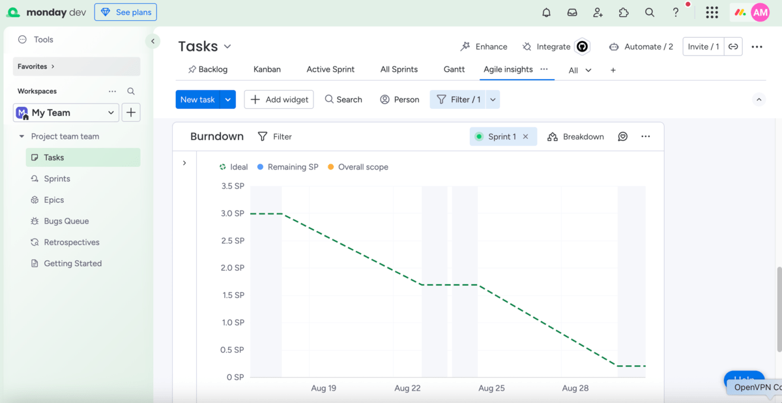Click the invite members person icon

[598, 12]
